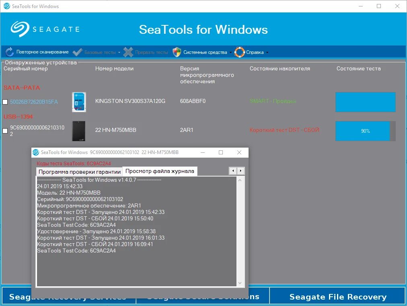Click log line Удостоверение - Запущено
Screen dimensions: 407x306
click(96, 231)
